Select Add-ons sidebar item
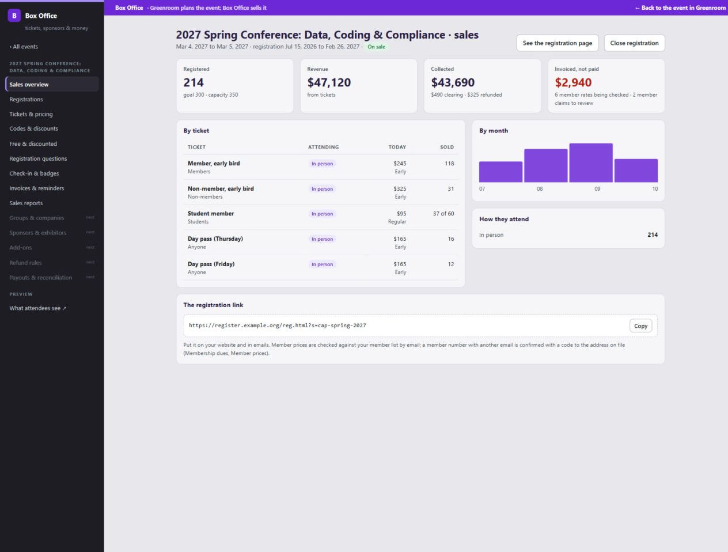Screen dimensions: 728x552 (x=52, y=248)
